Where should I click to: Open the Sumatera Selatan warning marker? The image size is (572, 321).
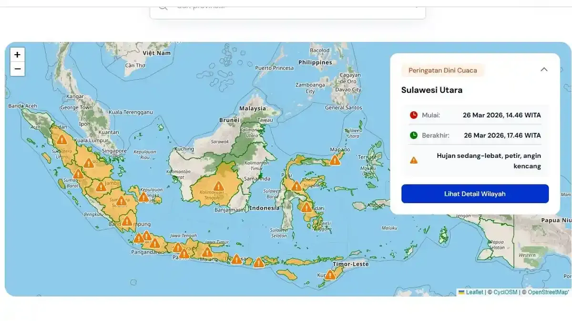point(122,202)
